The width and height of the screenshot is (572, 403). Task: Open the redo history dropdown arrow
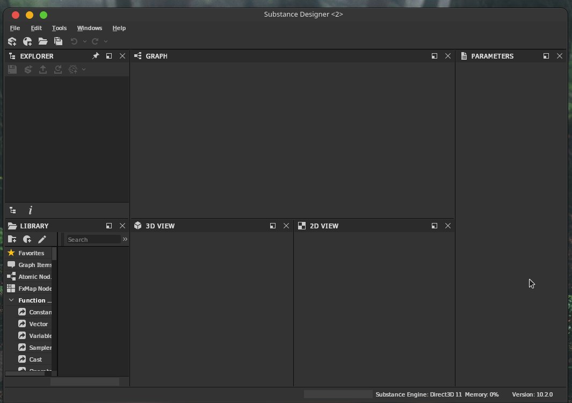click(106, 41)
